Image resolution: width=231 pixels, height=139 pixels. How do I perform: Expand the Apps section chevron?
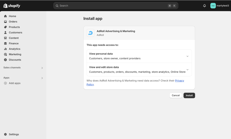pos(42,78)
